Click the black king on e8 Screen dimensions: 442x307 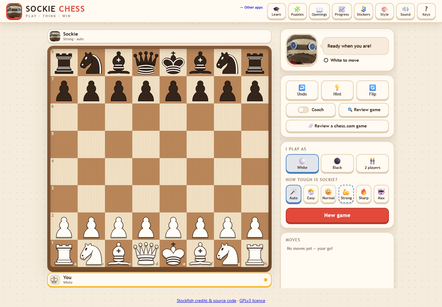[x=173, y=63]
